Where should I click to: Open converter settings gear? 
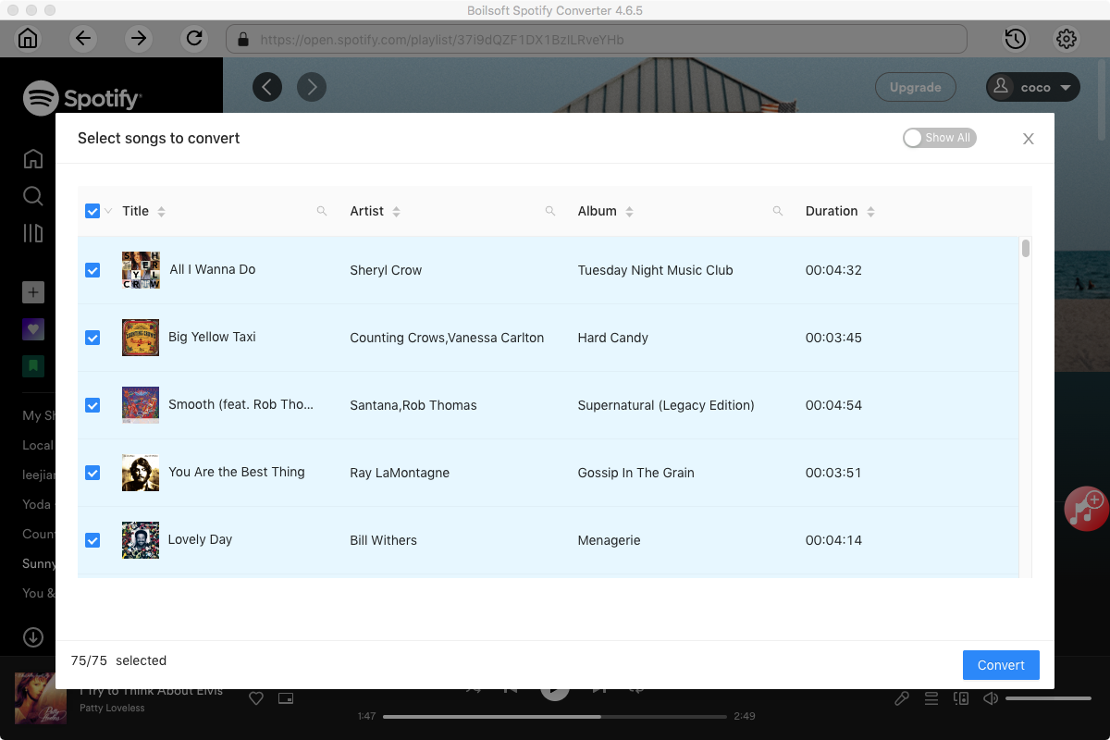pyautogui.click(x=1067, y=39)
